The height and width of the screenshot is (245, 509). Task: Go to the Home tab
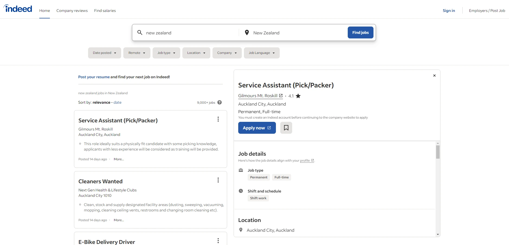[x=44, y=11]
